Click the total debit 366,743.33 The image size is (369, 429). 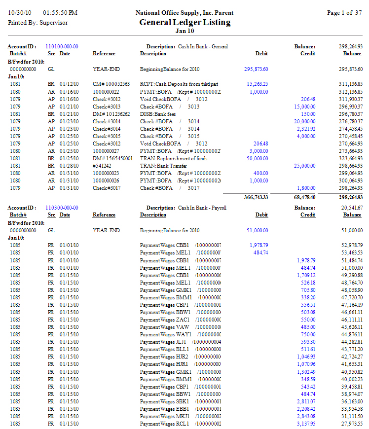(x=256, y=197)
